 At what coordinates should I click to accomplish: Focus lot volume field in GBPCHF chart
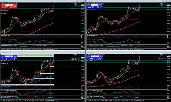tap(9, 5)
